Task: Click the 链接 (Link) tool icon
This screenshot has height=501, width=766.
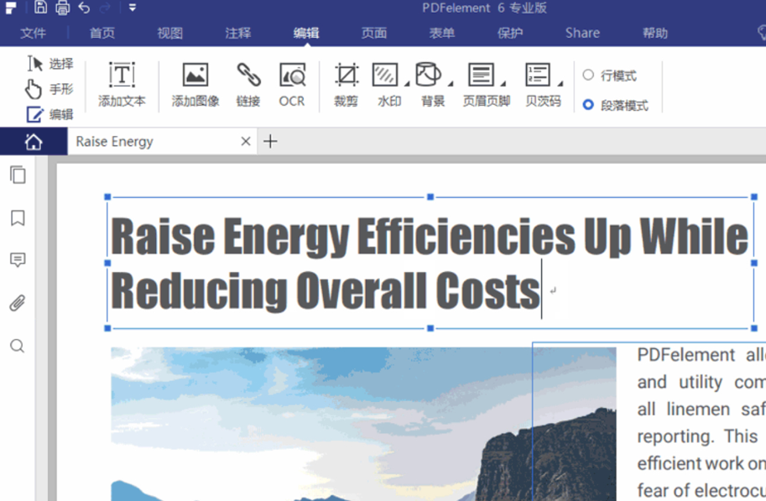Action: (x=248, y=76)
